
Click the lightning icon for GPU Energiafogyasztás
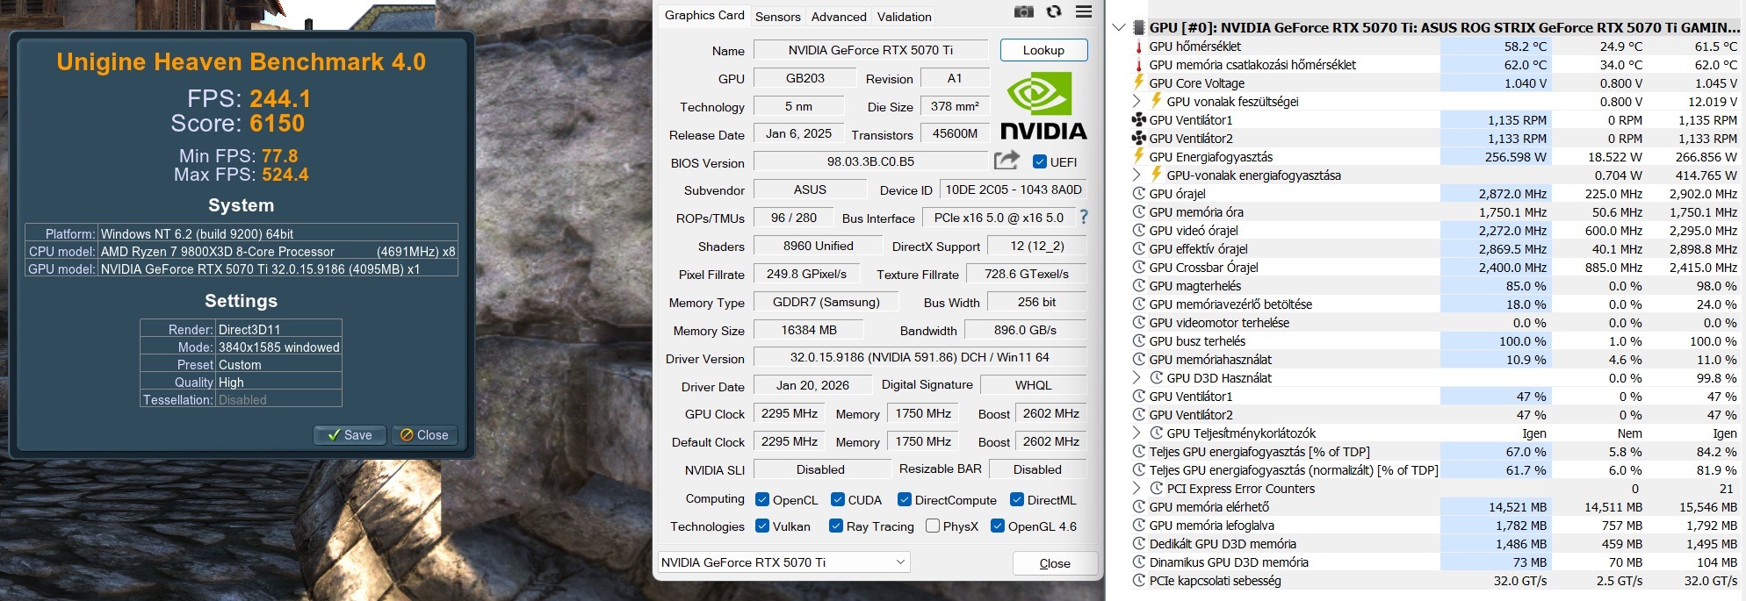[x=1139, y=157]
